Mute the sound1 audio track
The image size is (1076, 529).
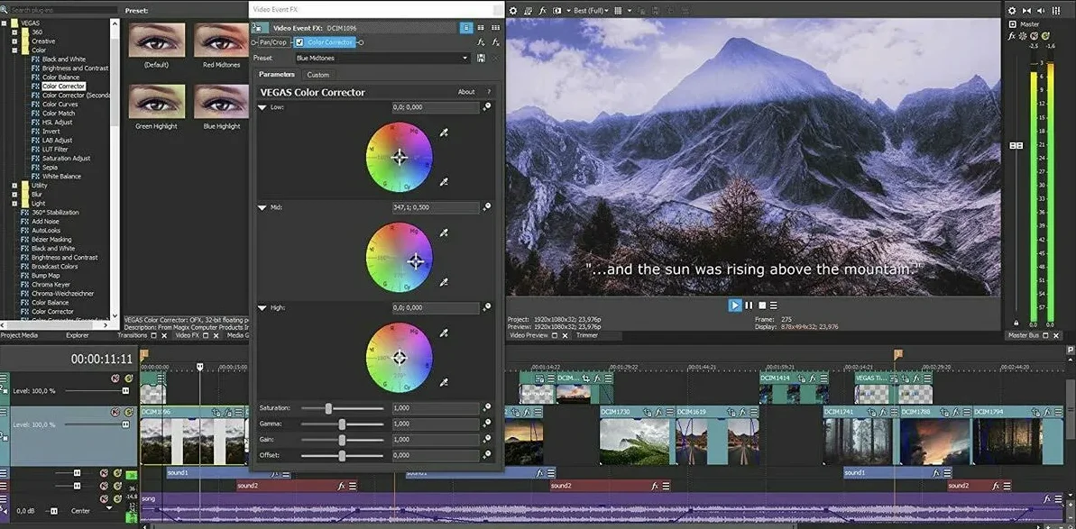point(105,473)
